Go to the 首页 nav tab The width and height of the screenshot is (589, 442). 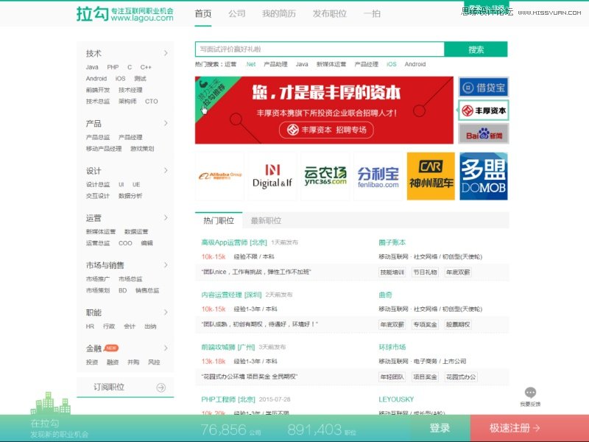tap(203, 14)
